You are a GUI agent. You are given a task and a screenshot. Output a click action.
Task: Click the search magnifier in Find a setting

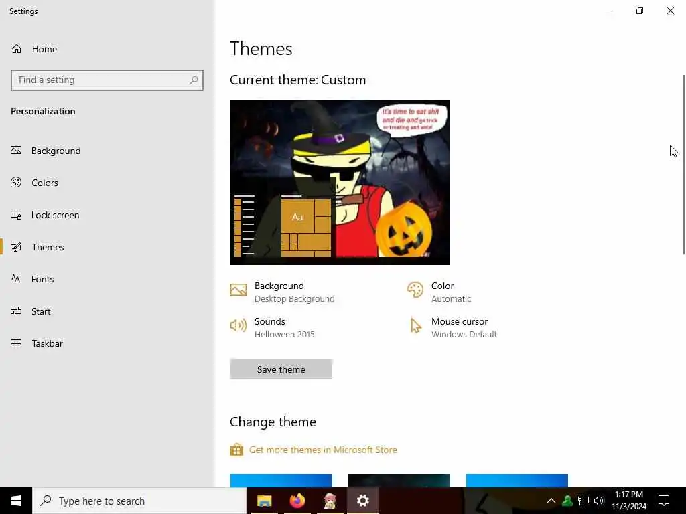[194, 80]
